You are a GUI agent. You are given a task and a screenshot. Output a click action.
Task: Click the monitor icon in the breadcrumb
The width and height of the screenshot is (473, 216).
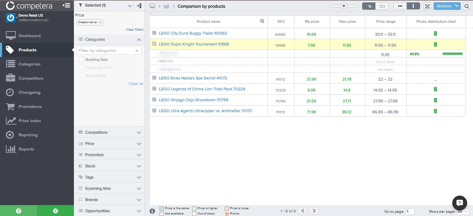click(152, 6)
